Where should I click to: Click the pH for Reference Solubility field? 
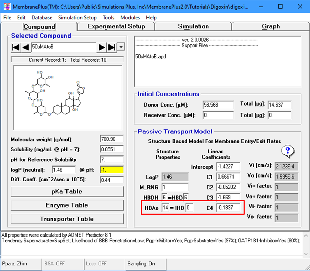pyautogui.click(x=112, y=160)
